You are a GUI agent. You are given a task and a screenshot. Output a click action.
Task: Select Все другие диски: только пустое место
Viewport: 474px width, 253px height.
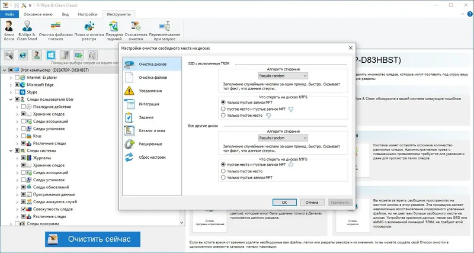pos(223,171)
